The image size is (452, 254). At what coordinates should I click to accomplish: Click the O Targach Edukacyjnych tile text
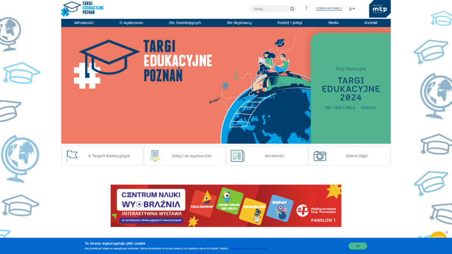pos(109,156)
